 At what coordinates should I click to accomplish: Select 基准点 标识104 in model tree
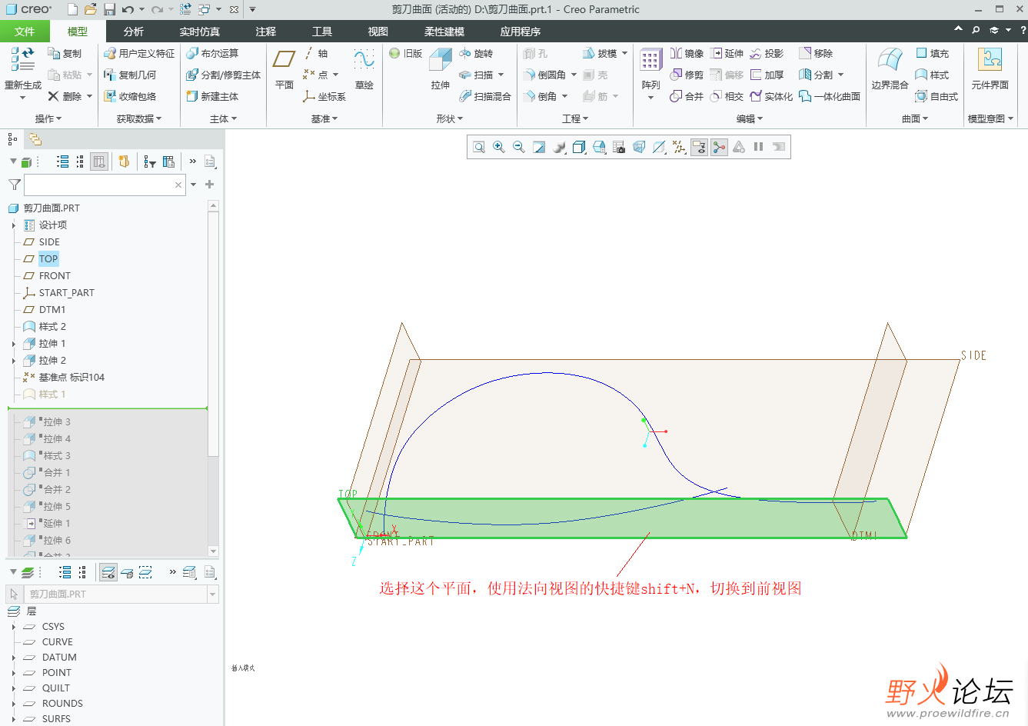[x=72, y=378]
